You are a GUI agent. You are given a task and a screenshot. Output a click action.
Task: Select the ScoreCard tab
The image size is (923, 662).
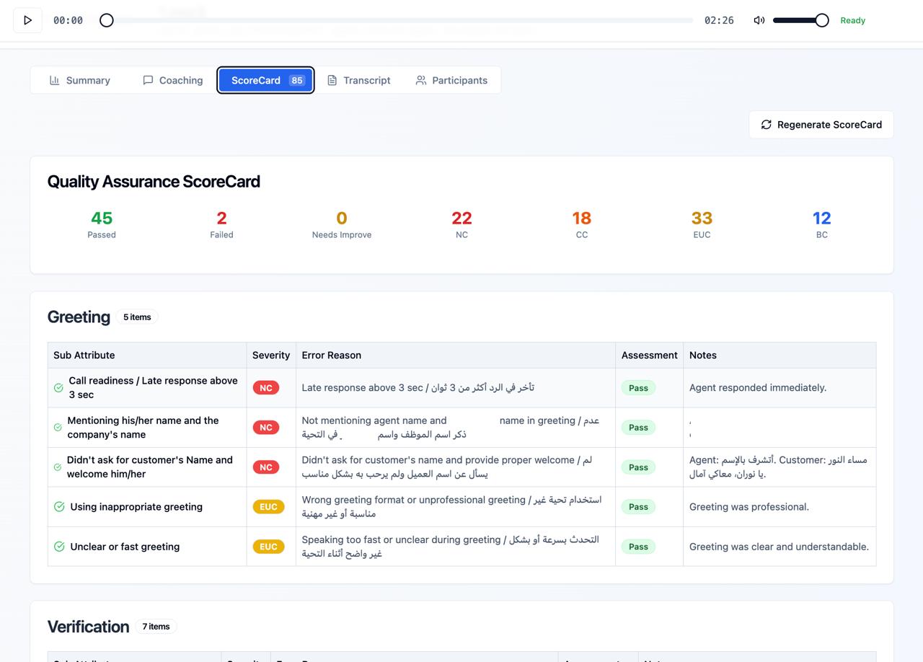(265, 80)
